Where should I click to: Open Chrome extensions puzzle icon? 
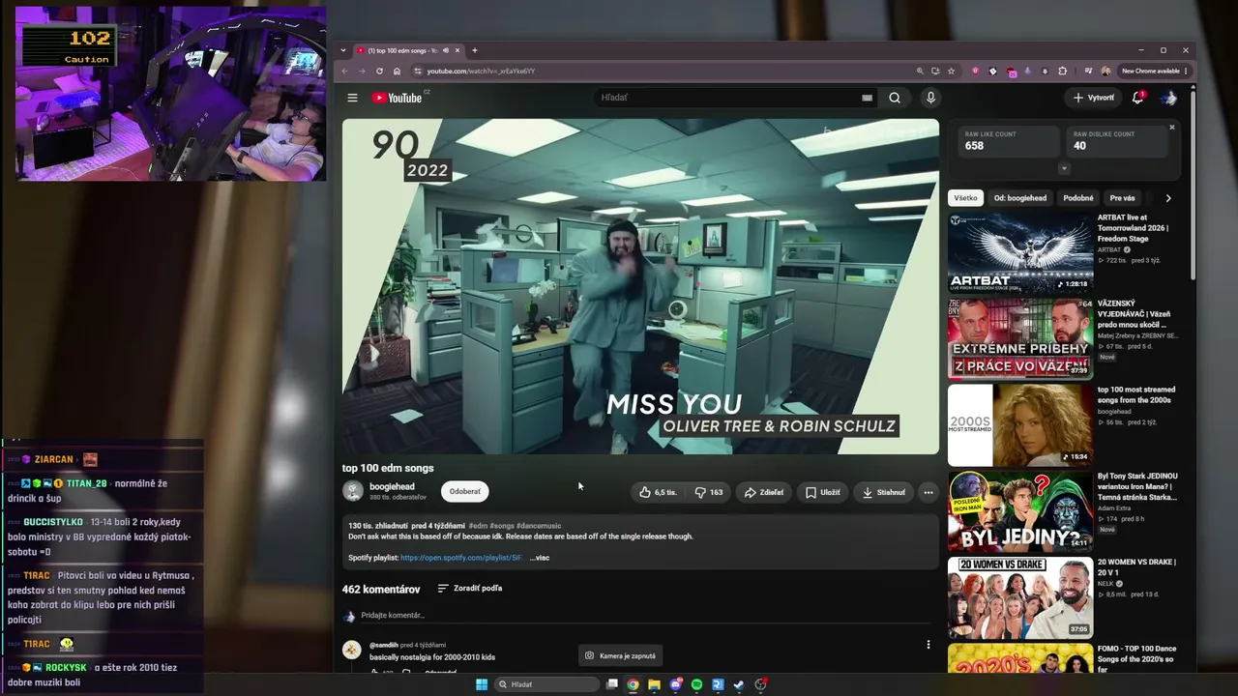tap(1062, 71)
